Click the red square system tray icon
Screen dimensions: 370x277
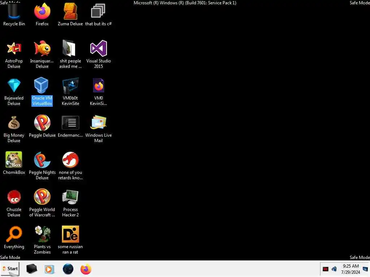(x=326, y=269)
